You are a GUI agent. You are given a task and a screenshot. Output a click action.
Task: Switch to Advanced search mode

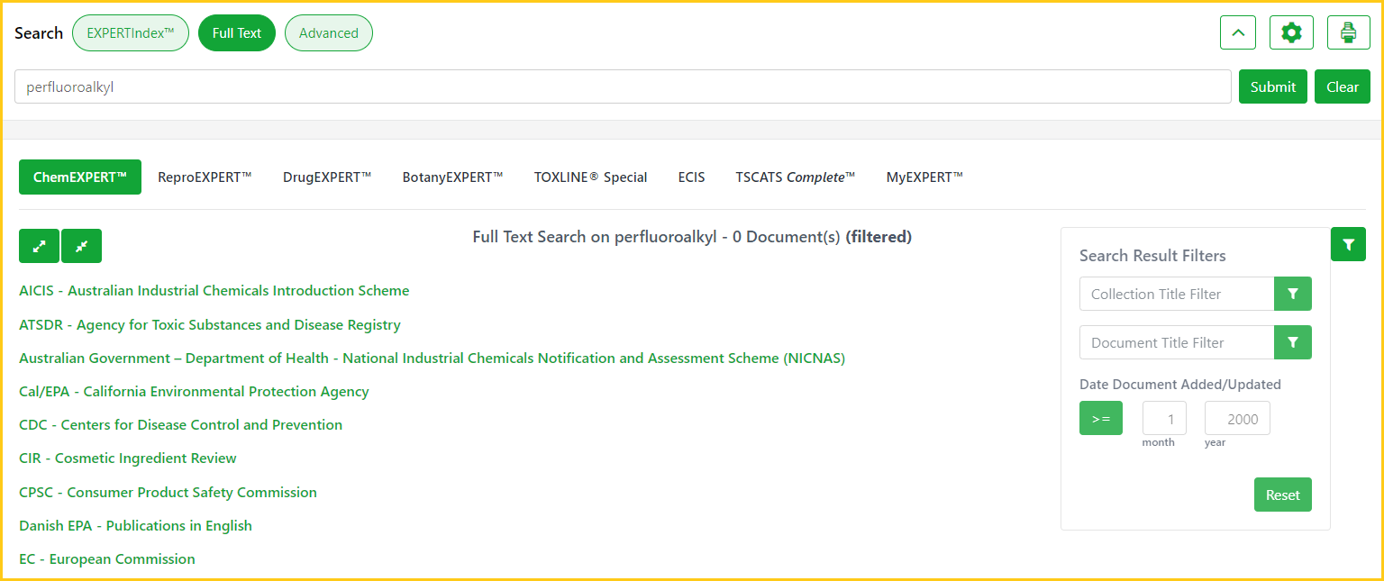[x=328, y=33]
